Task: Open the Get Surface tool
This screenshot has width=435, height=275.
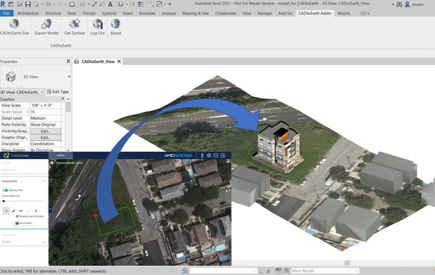Action: click(74, 29)
